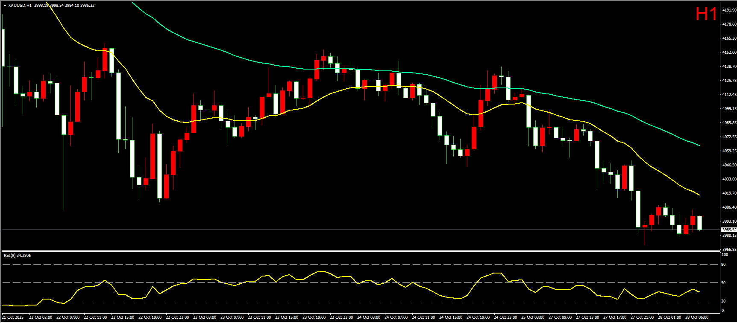This screenshot has height=323, width=737.
Task: Click the large red H1 timeframe label
Action: tap(706, 14)
